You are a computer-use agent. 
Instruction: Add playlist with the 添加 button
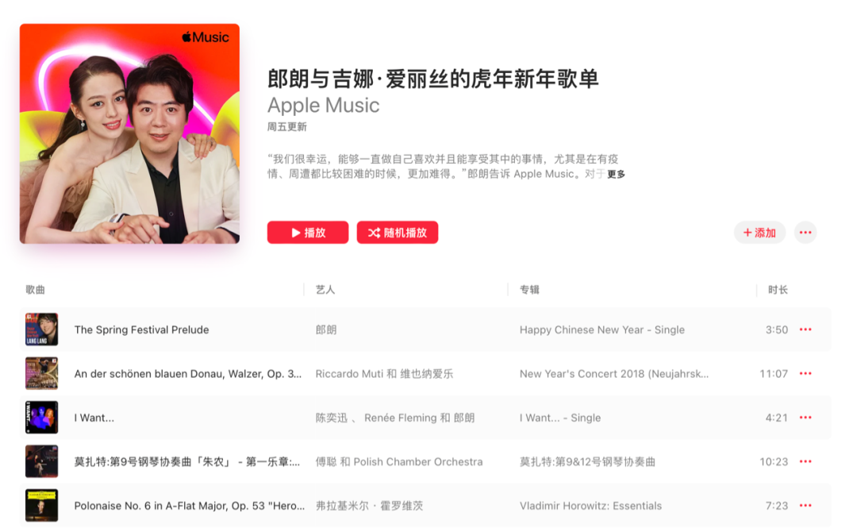759,233
